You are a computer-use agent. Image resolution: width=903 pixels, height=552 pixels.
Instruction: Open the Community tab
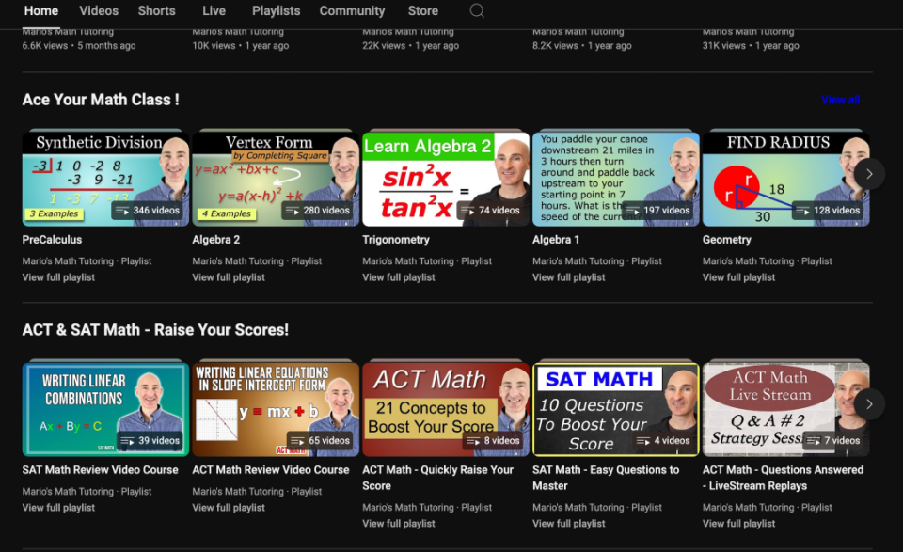[x=352, y=11]
